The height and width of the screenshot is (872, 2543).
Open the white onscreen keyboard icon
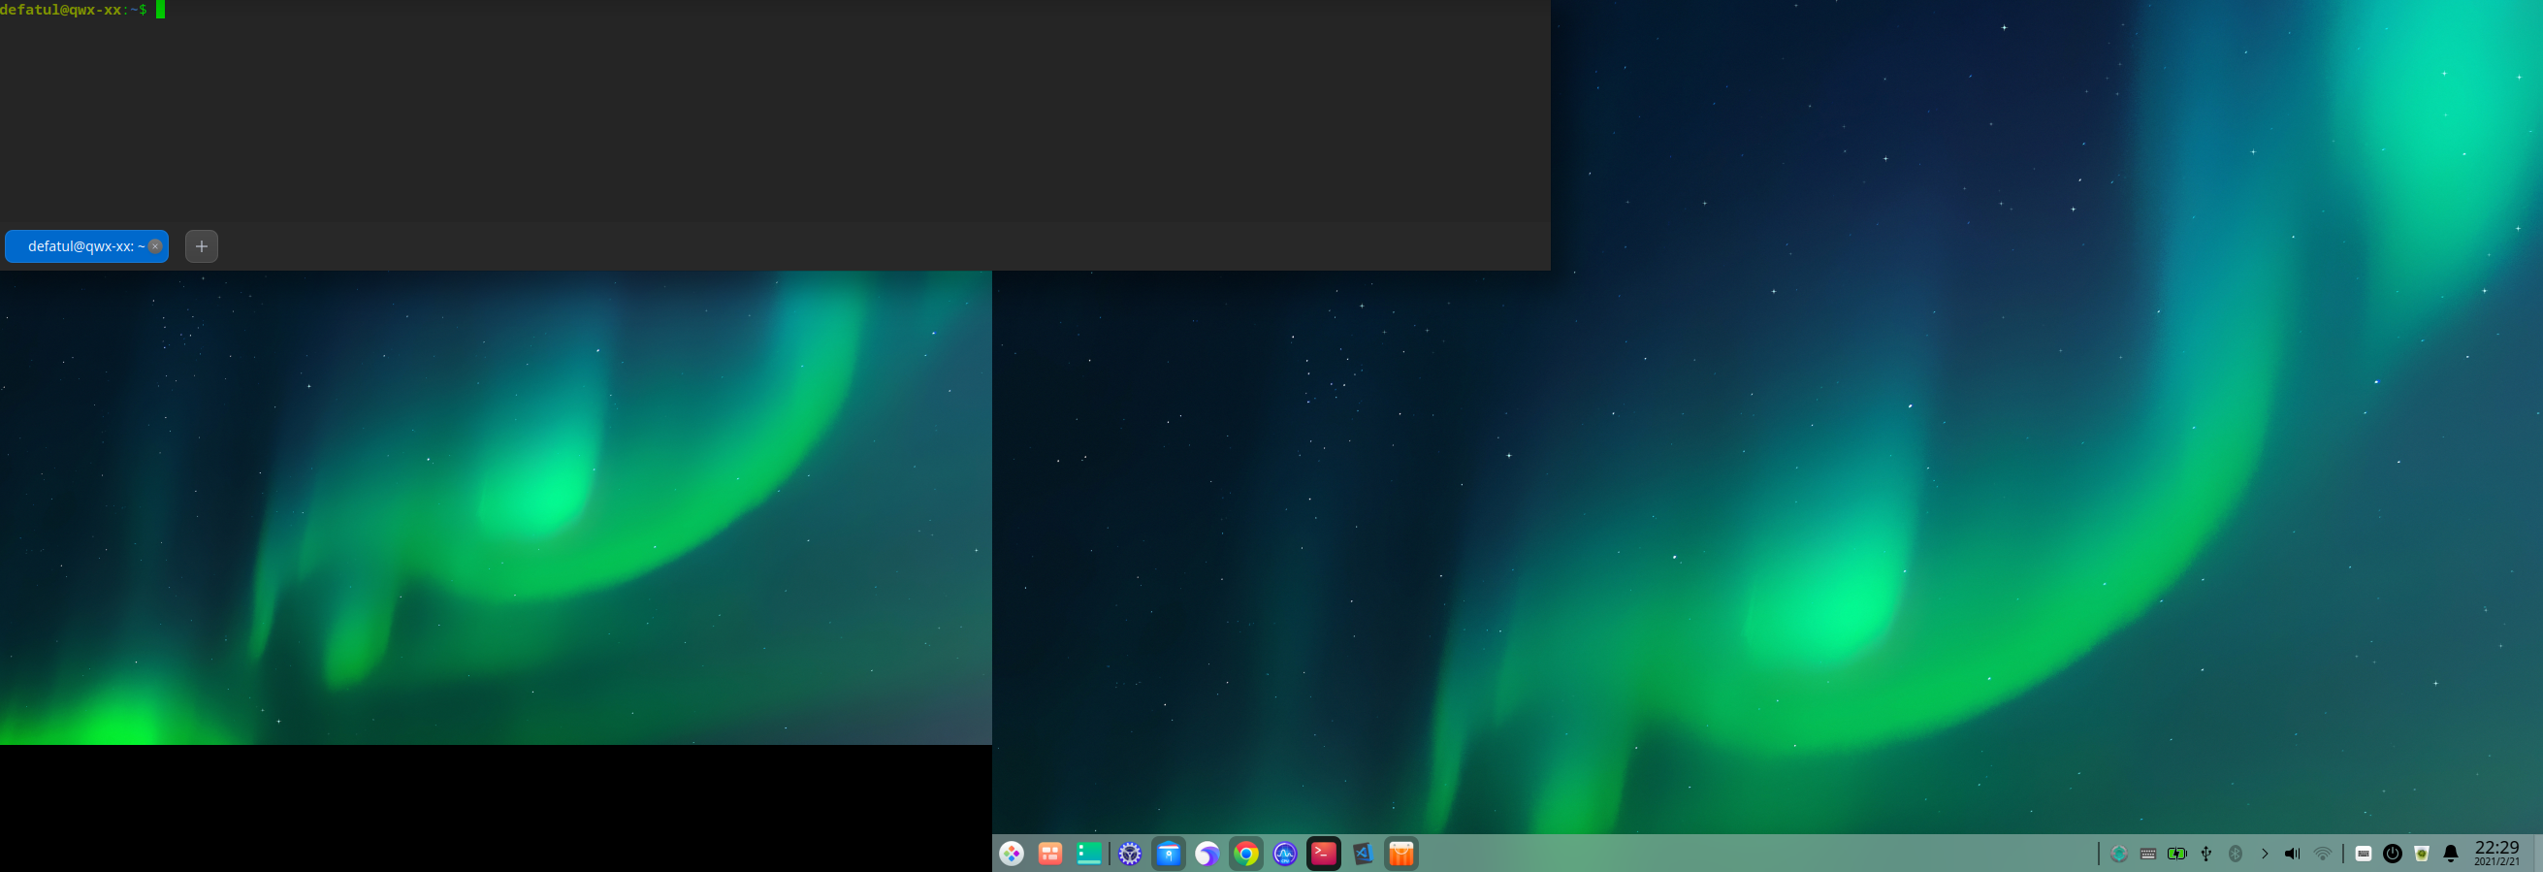(x=2364, y=855)
